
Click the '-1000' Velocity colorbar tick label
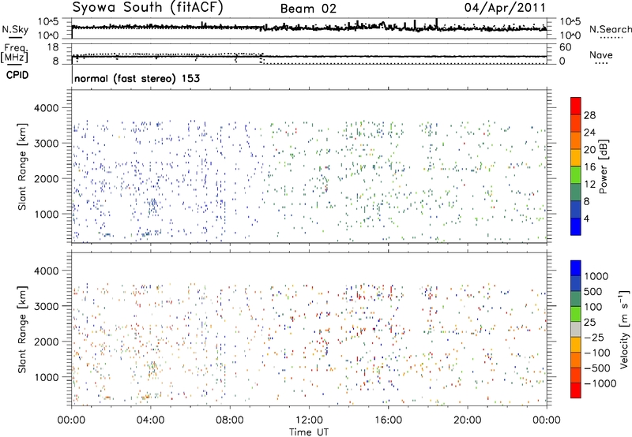point(600,383)
